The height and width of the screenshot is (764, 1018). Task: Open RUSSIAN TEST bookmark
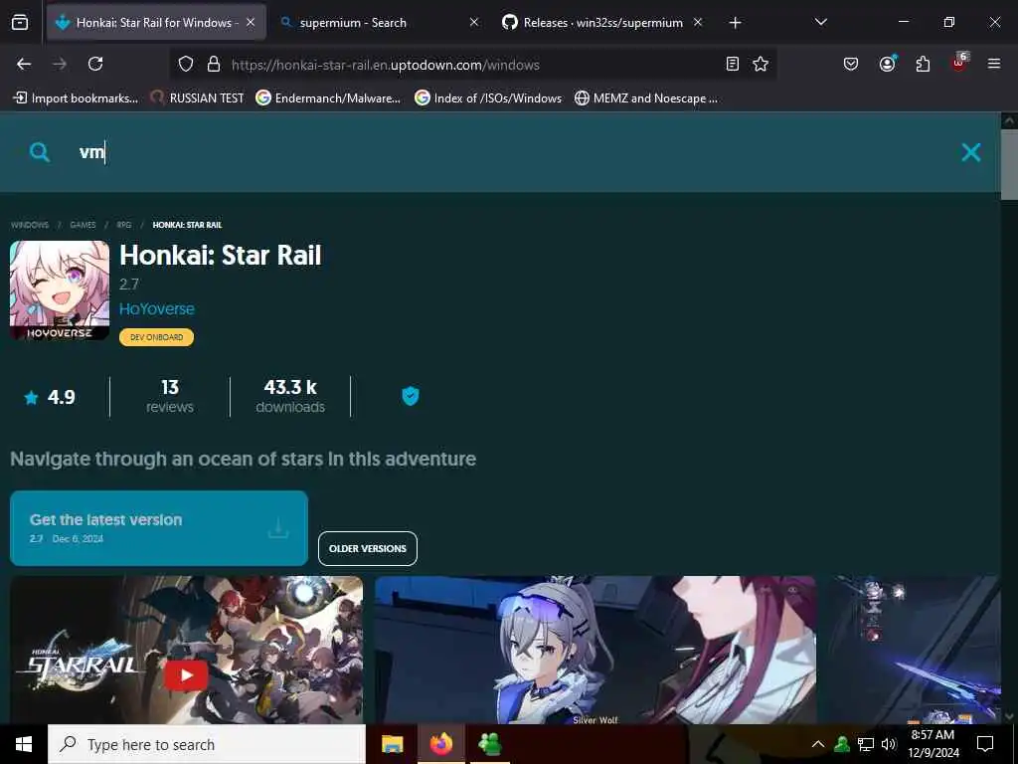point(198,98)
